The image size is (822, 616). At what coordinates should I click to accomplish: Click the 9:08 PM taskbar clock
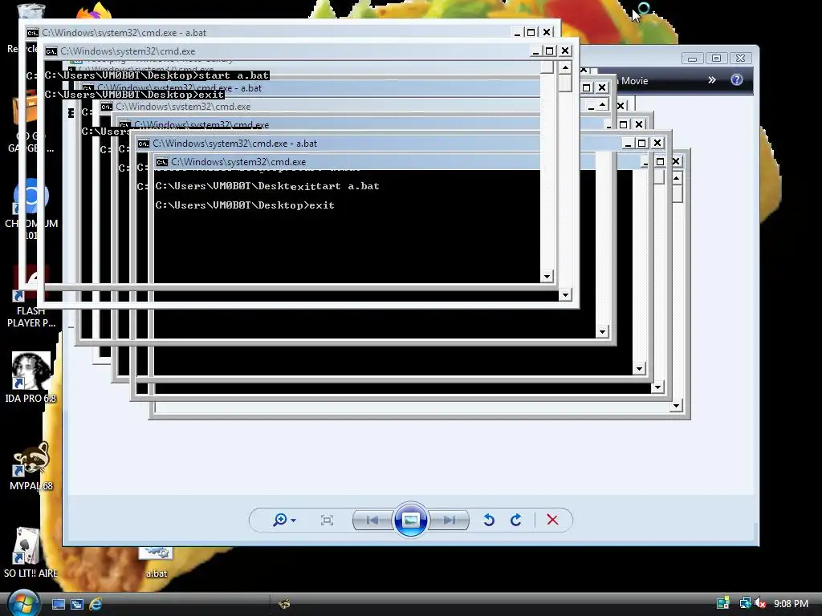(791, 603)
